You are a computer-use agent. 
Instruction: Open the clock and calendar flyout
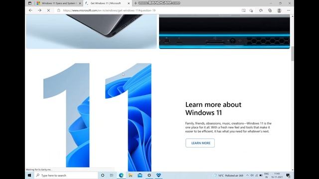coord(277,176)
